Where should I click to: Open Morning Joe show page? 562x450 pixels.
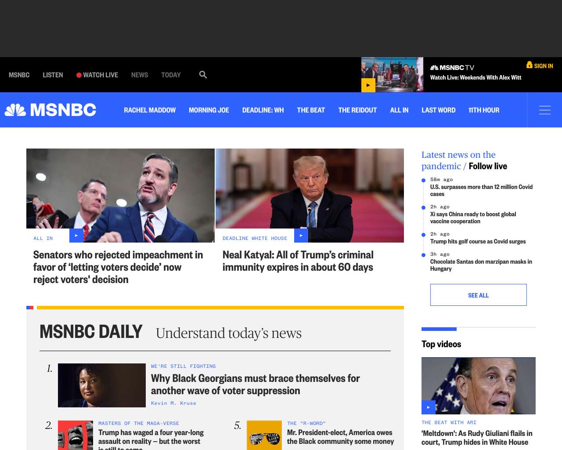209,110
